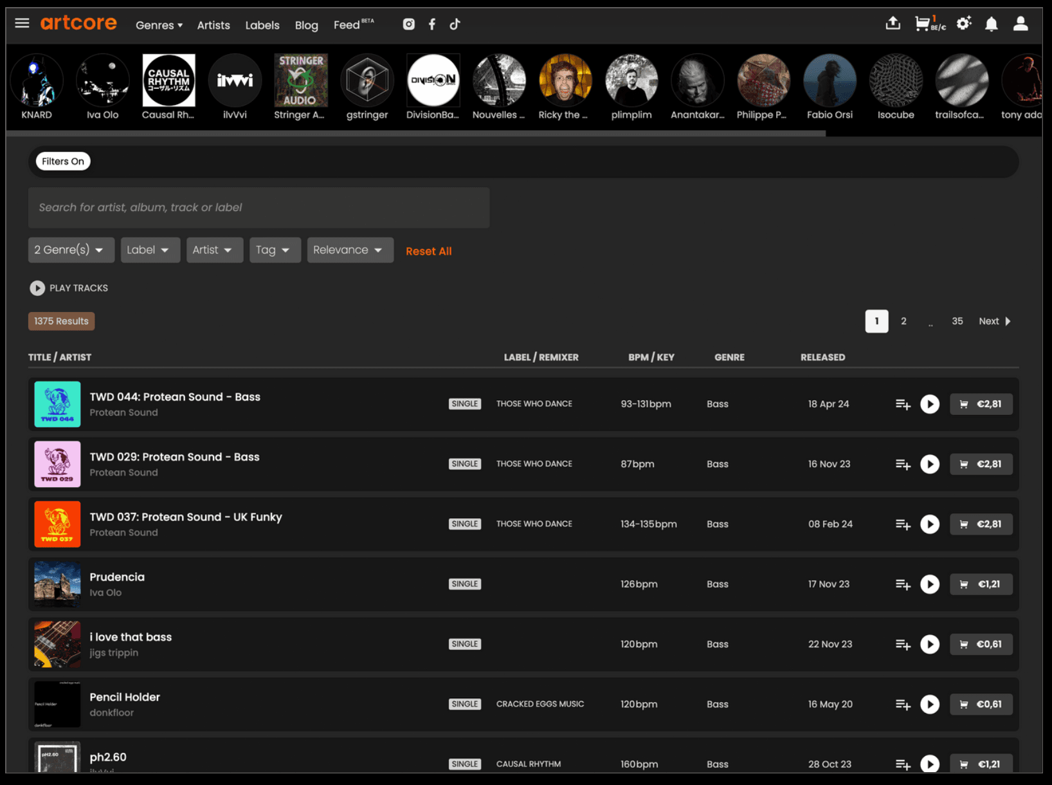This screenshot has width=1052, height=785.
Task: Click the upload icon in header
Action: 893,24
